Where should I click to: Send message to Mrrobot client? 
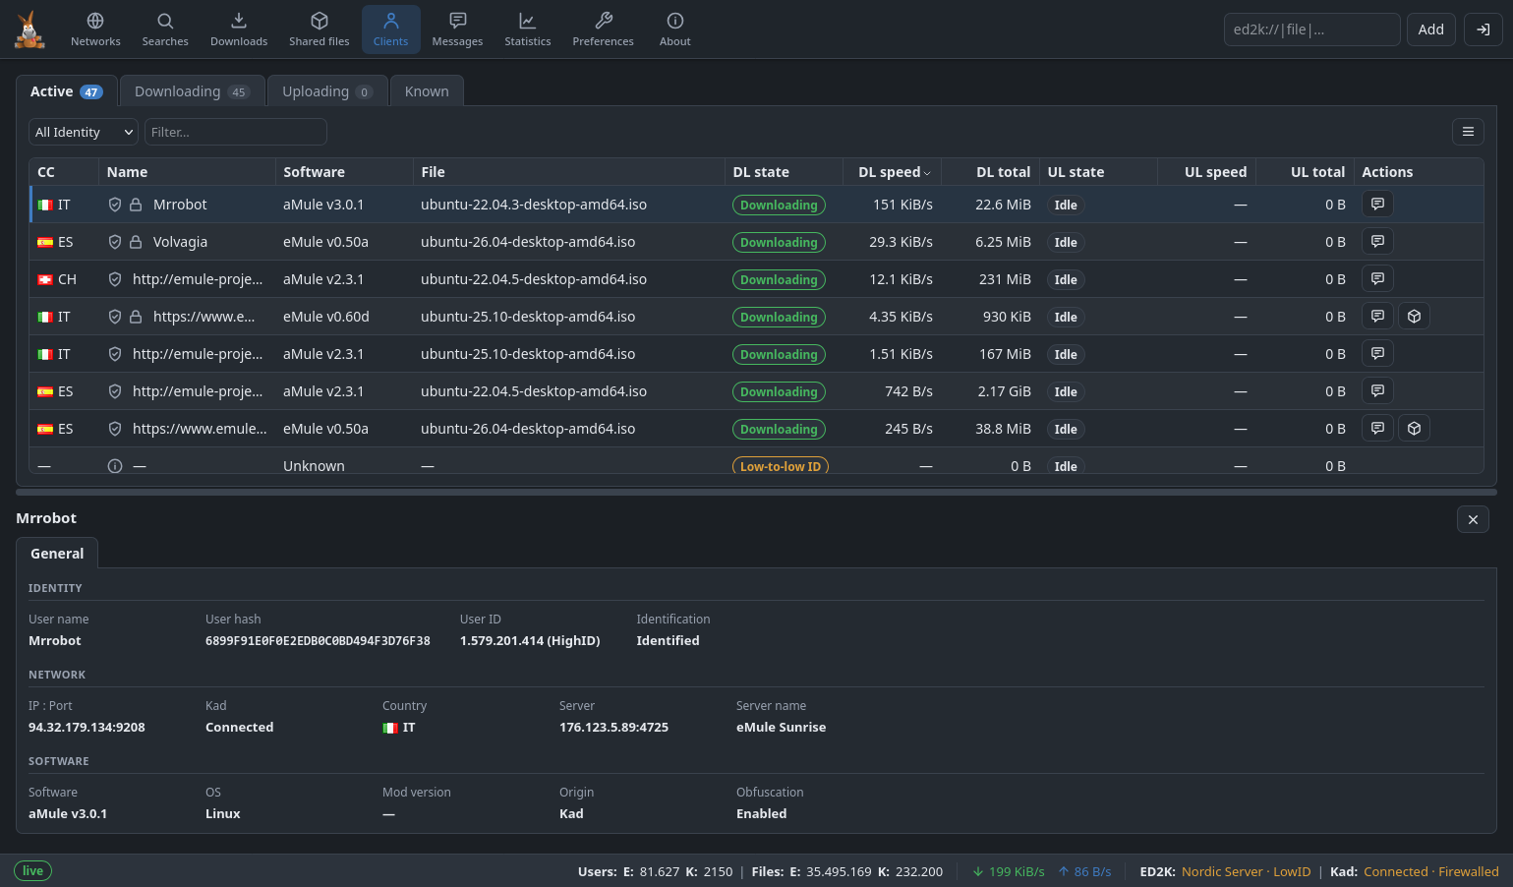click(x=1377, y=205)
